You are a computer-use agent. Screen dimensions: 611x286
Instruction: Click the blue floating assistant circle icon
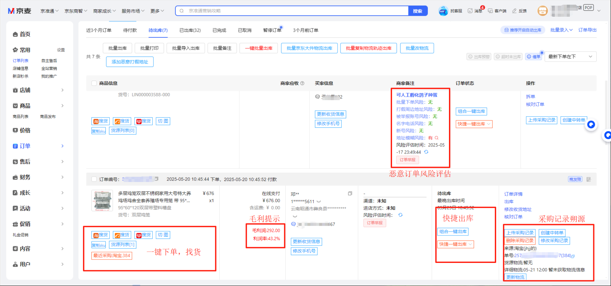(x=591, y=125)
